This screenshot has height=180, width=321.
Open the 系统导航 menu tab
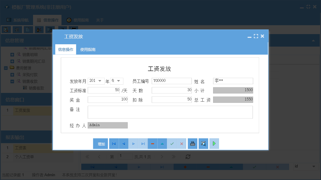pos(18,20)
